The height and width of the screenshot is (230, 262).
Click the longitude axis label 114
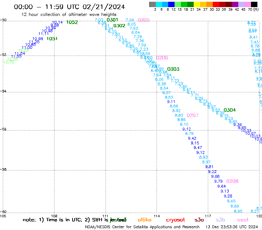tap(157, 216)
